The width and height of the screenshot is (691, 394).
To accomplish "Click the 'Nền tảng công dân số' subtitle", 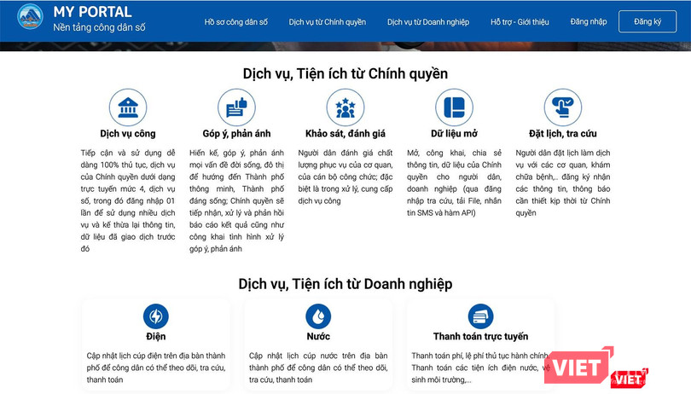I will (99, 27).
